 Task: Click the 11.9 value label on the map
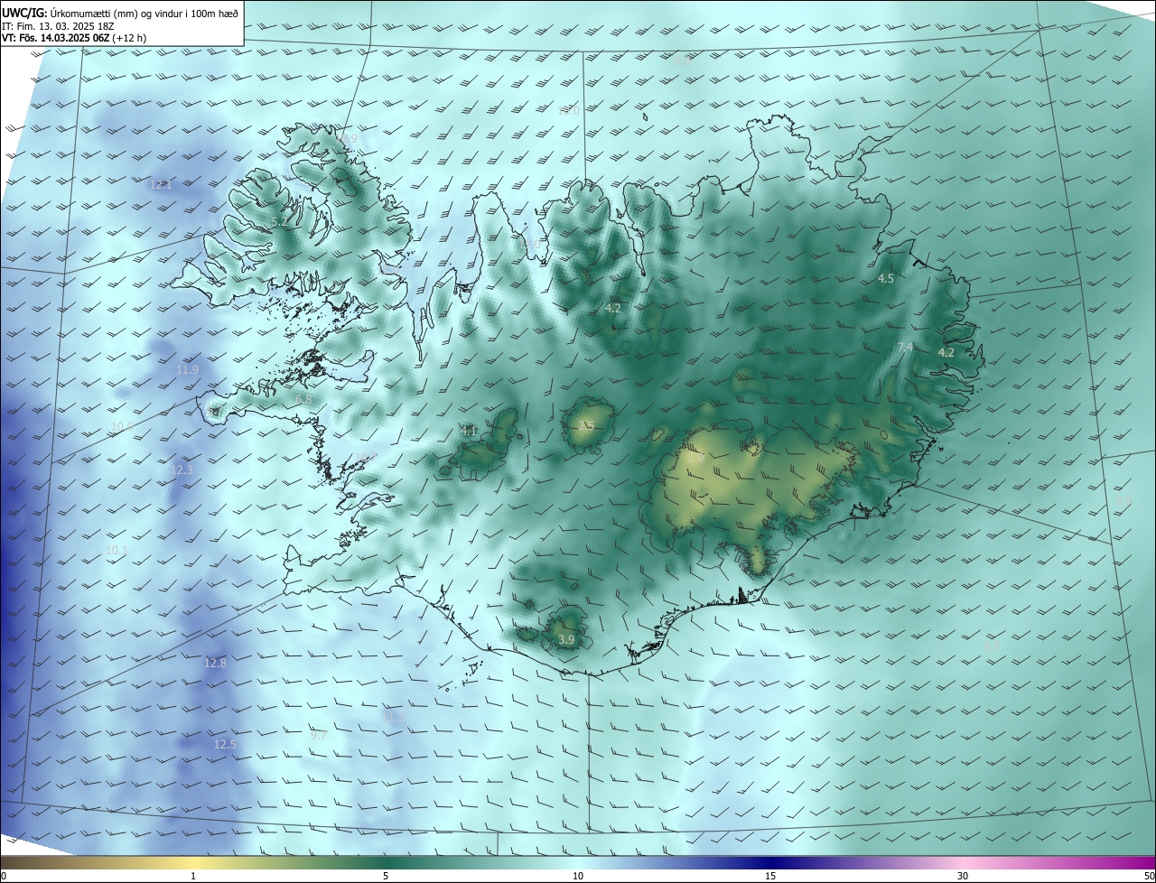point(188,370)
